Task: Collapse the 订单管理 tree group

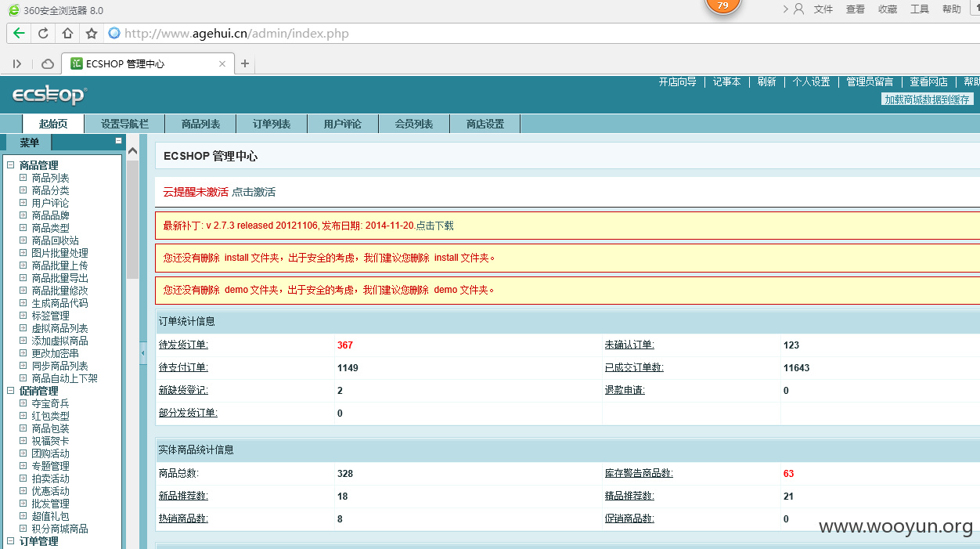Action: pyautogui.click(x=10, y=541)
